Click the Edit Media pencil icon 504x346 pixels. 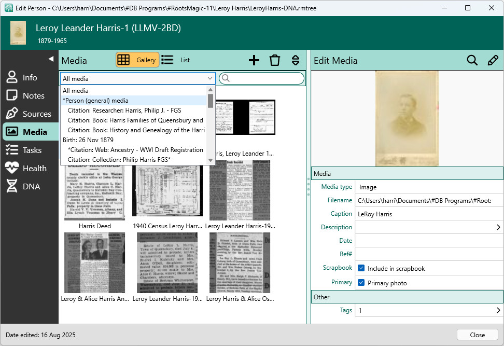click(493, 60)
